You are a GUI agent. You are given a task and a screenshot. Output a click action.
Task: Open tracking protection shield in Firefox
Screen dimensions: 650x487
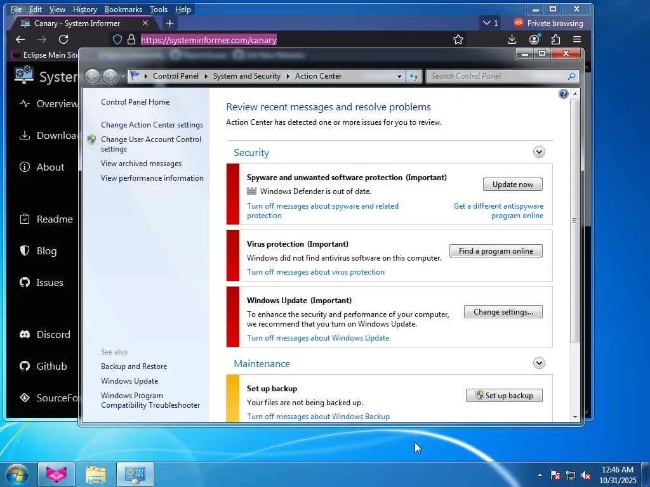tap(117, 40)
